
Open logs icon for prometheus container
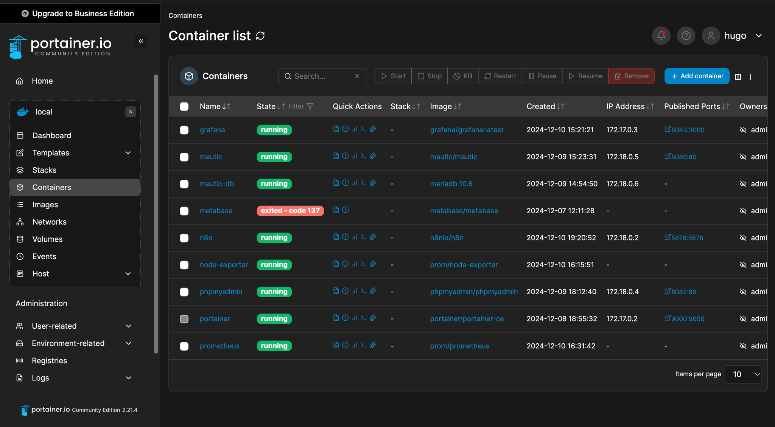coord(336,345)
